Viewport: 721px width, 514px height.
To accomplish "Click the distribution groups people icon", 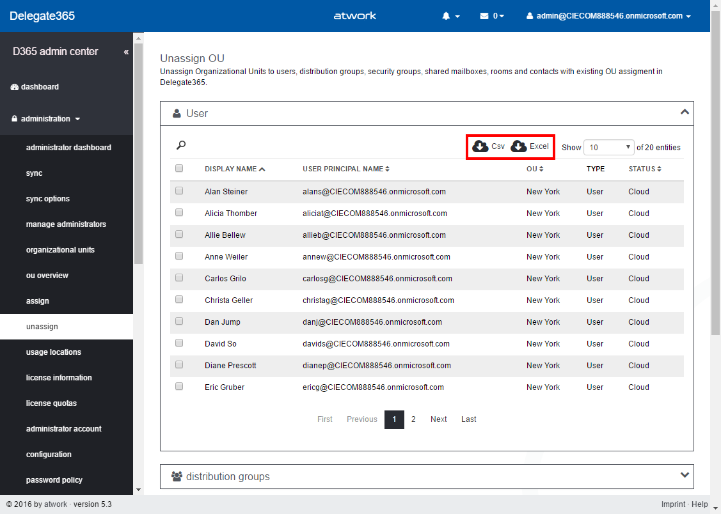I will tap(177, 476).
